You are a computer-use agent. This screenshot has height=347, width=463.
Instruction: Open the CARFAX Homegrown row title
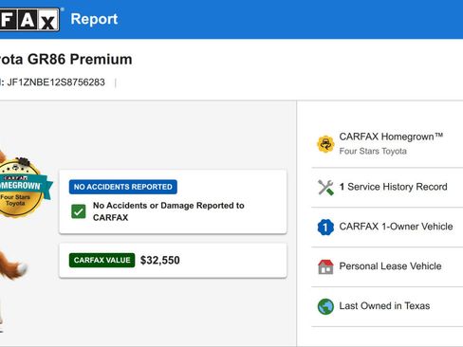coord(391,137)
